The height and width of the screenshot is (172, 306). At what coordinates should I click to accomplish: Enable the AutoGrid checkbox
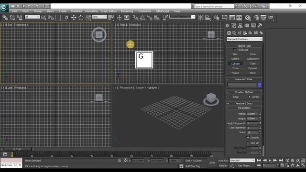tap(235, 50)
